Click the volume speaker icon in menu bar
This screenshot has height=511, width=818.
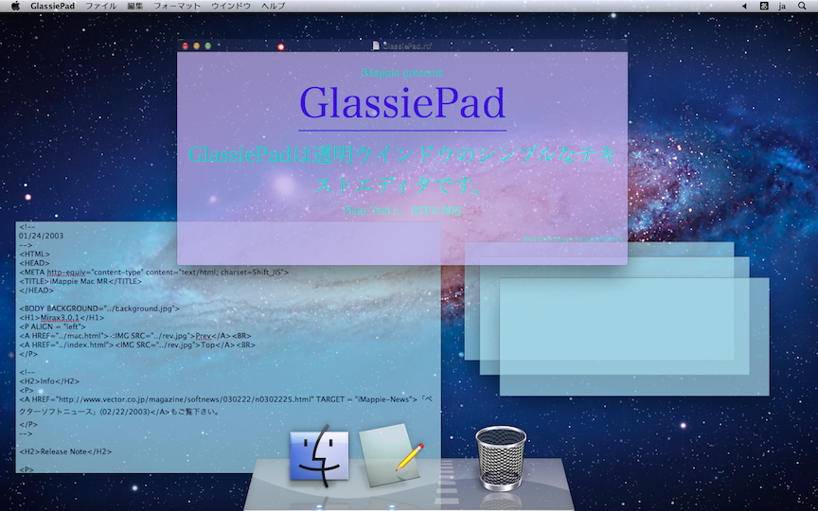[744, 7]
